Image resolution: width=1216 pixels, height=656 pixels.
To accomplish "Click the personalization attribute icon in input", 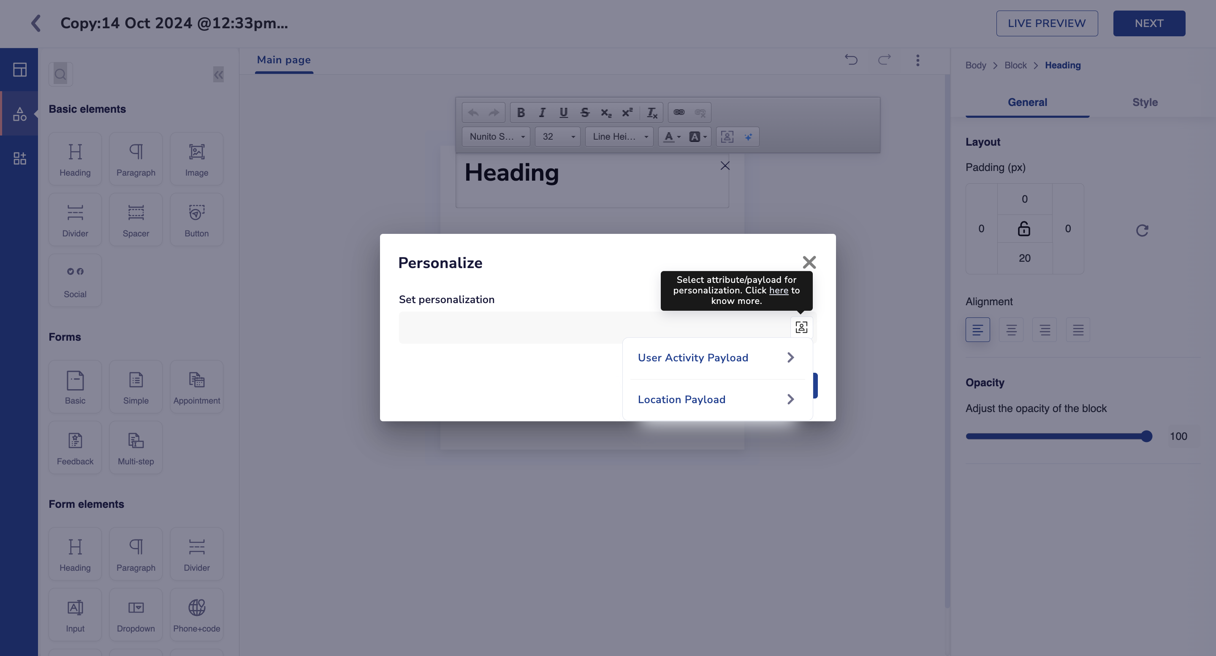I will (801, 327).
